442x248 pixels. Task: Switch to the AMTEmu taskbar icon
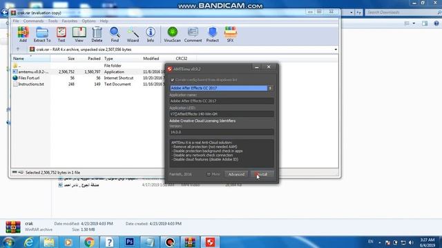click(x=210, y=242)
